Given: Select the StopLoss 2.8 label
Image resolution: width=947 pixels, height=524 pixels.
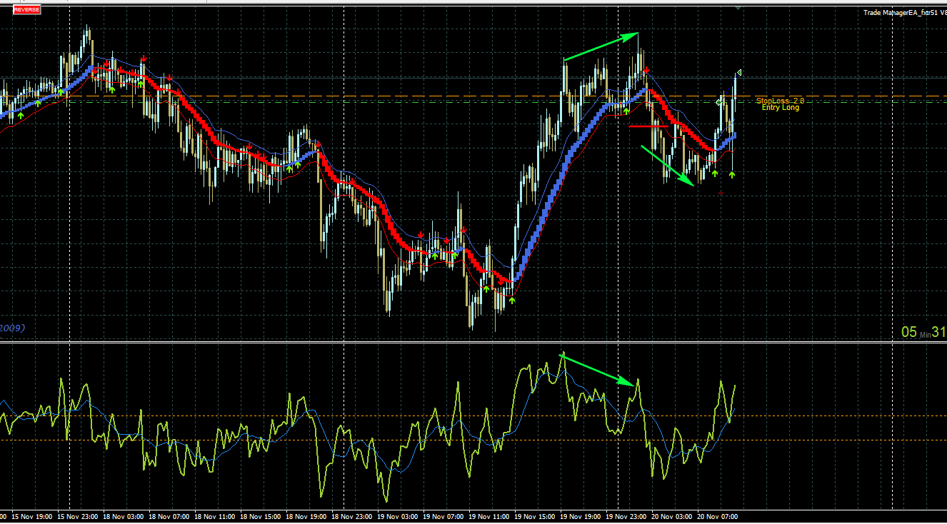Looking at the screenshot, I should (x=780, y=101).
